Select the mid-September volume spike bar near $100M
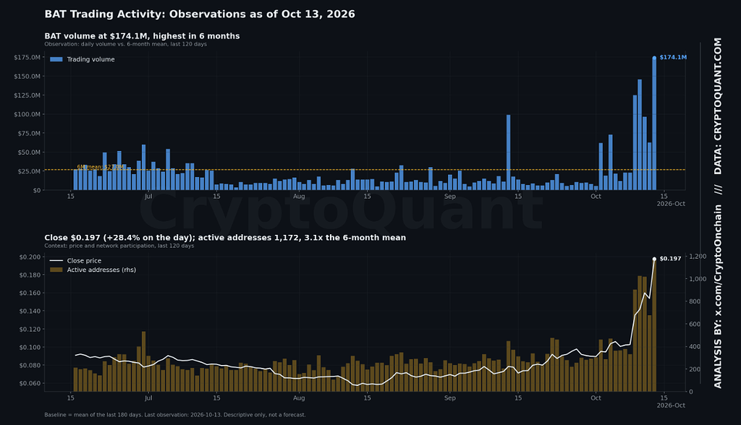The image size is (741, 425). click(509, 153)
